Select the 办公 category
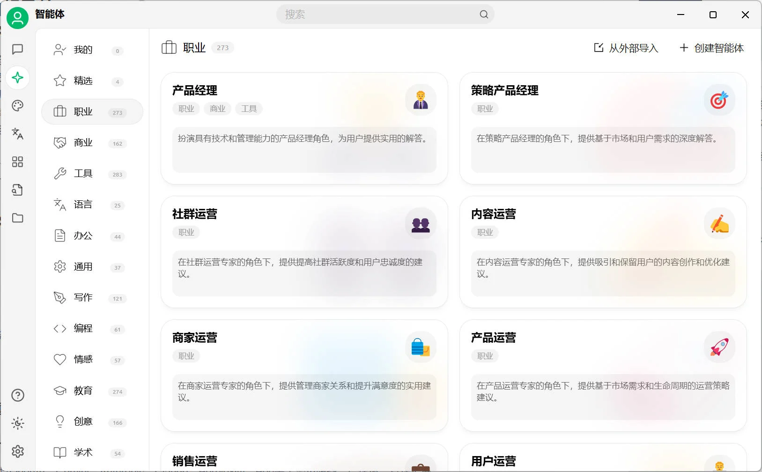Image resolution: width=762 pixels, height=472 pixels. coord(92,236)
